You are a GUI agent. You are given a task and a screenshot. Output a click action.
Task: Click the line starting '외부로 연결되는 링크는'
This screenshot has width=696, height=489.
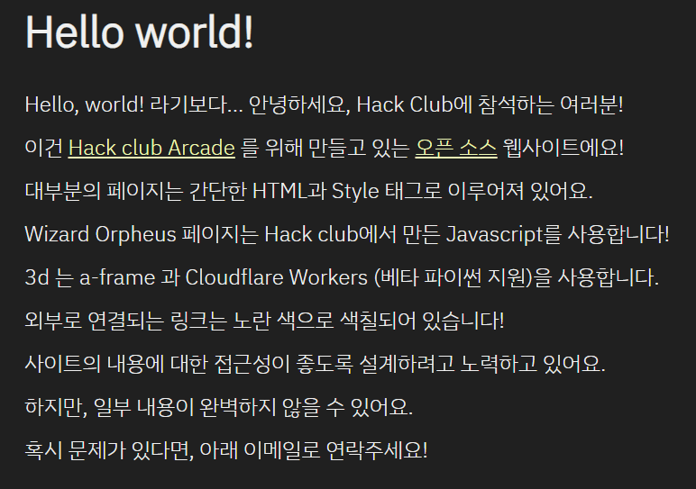point(264,321)
